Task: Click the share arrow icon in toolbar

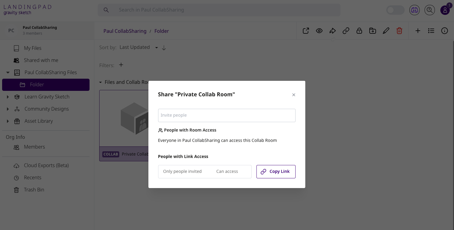Action: (x=333, y=31)
